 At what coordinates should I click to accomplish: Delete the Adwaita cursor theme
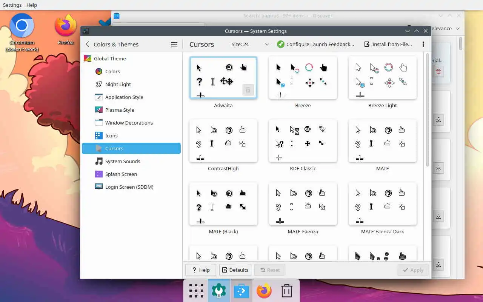248,90
